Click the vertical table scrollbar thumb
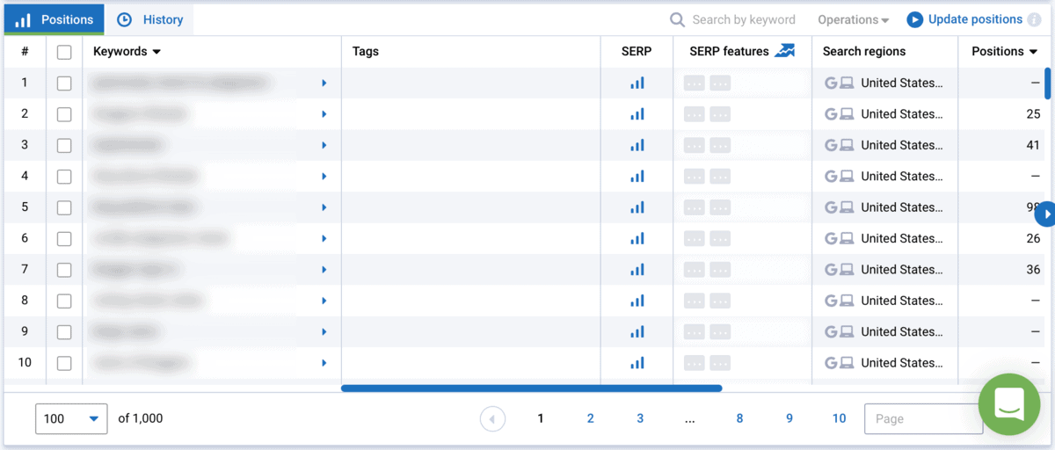Screen dimensions: 1055x450 point(1047,83)
